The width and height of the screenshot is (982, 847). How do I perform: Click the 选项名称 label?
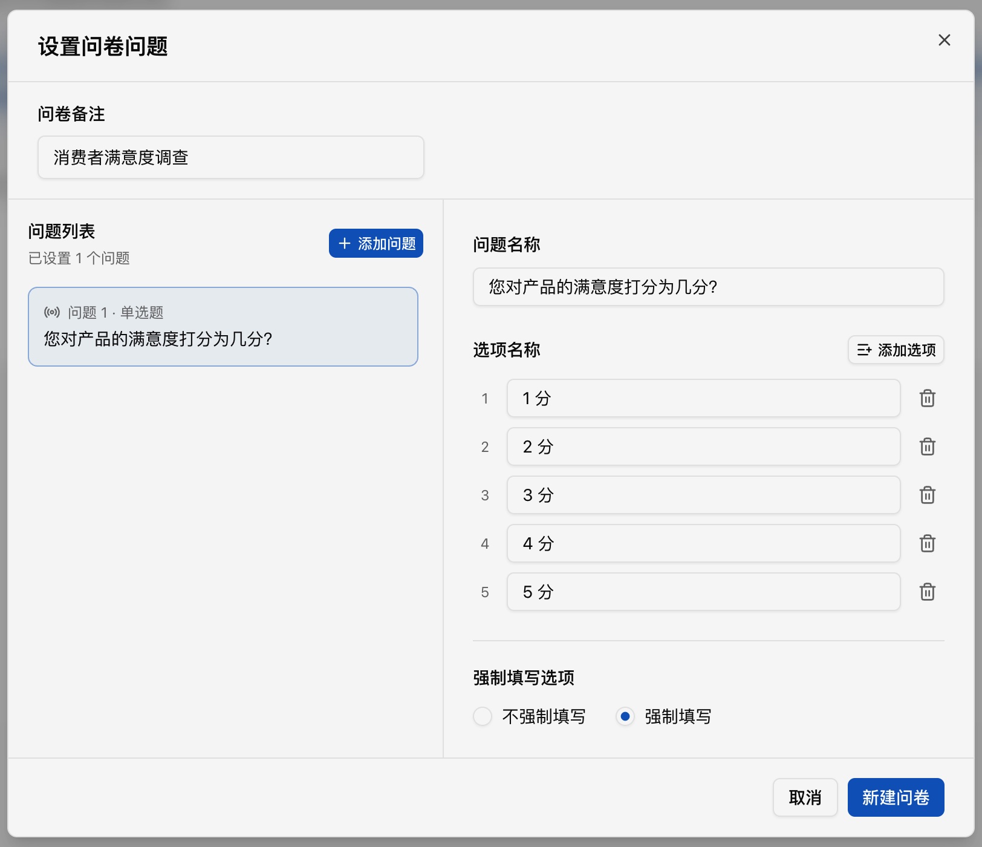[x=507, y=350]
